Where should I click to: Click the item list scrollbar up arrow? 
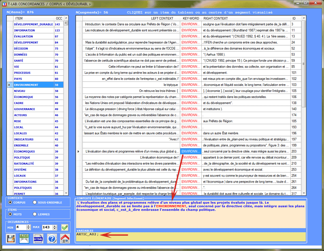pos(66,18)
